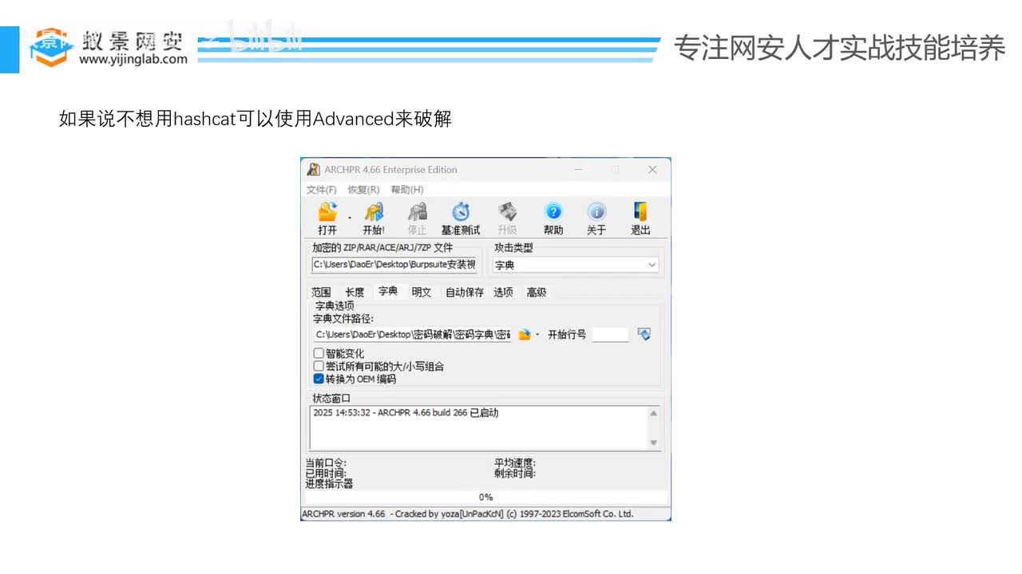
Task: Open the 帮助(H) menu in menu bar
Action: click(407, 190)
